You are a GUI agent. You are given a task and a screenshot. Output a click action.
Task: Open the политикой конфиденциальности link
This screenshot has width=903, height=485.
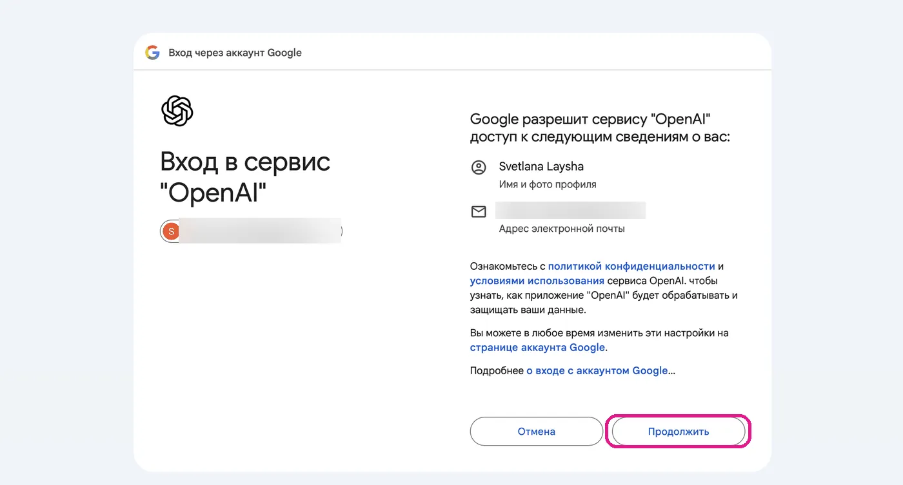631,266
